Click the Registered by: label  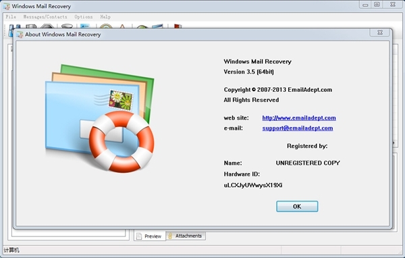point(307,146)
